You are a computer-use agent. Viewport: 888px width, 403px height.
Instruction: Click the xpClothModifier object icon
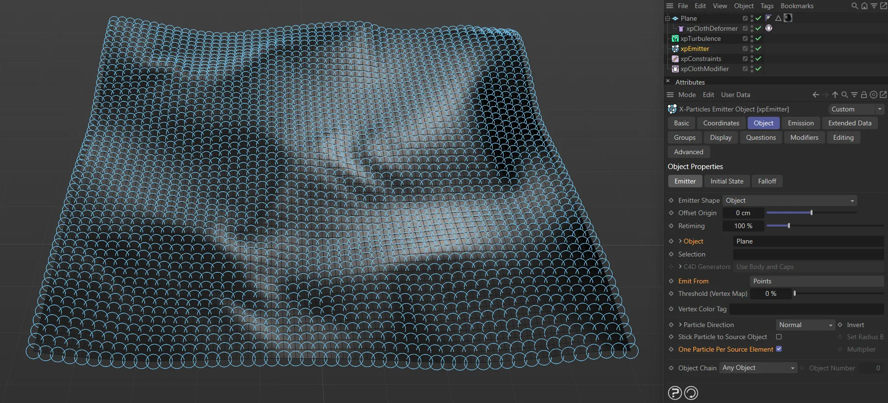(675, 69)
